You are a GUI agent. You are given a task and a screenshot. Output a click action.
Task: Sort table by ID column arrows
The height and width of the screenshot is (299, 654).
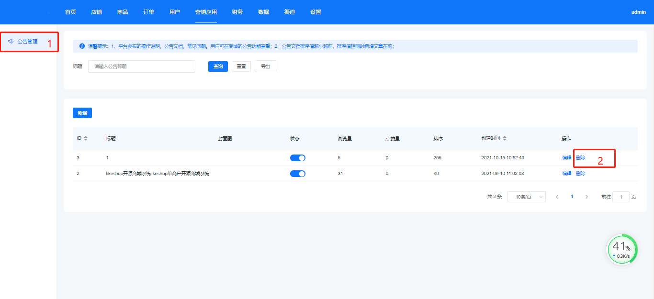click(86, 138)
